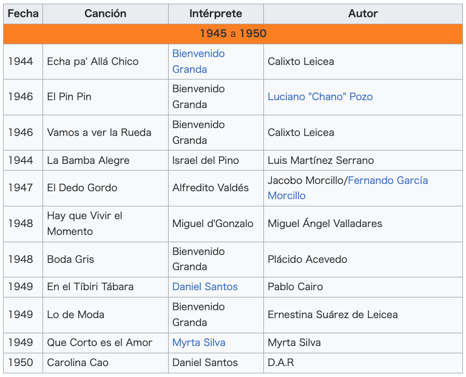Click the Boda Gris song cell
The width and height of the screenshot is (466, 377).
106,260
